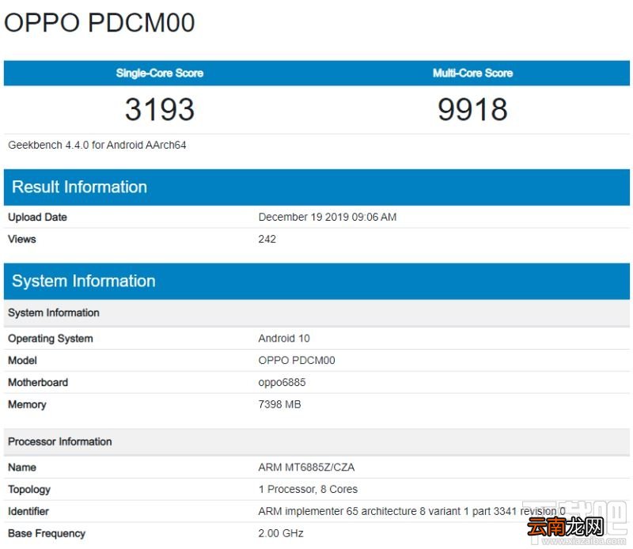Select the Single-Core Score header
This screenshot has height=549, width=633.
tap(160, 73)
